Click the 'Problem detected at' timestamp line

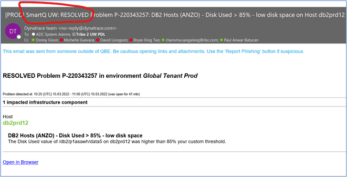click(71, 94)
